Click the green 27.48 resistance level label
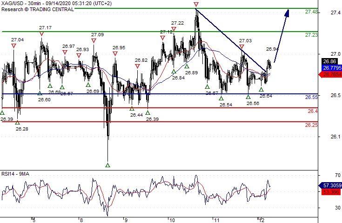Viewport: 342px width, 223px height. (311, 12)
